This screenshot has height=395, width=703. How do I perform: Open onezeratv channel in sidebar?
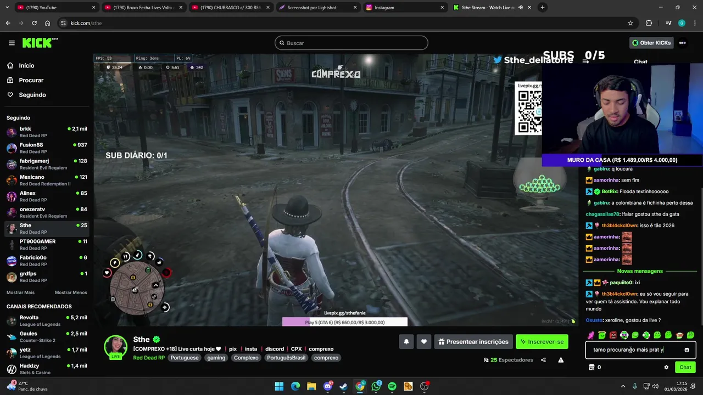[x=47, y=212]
